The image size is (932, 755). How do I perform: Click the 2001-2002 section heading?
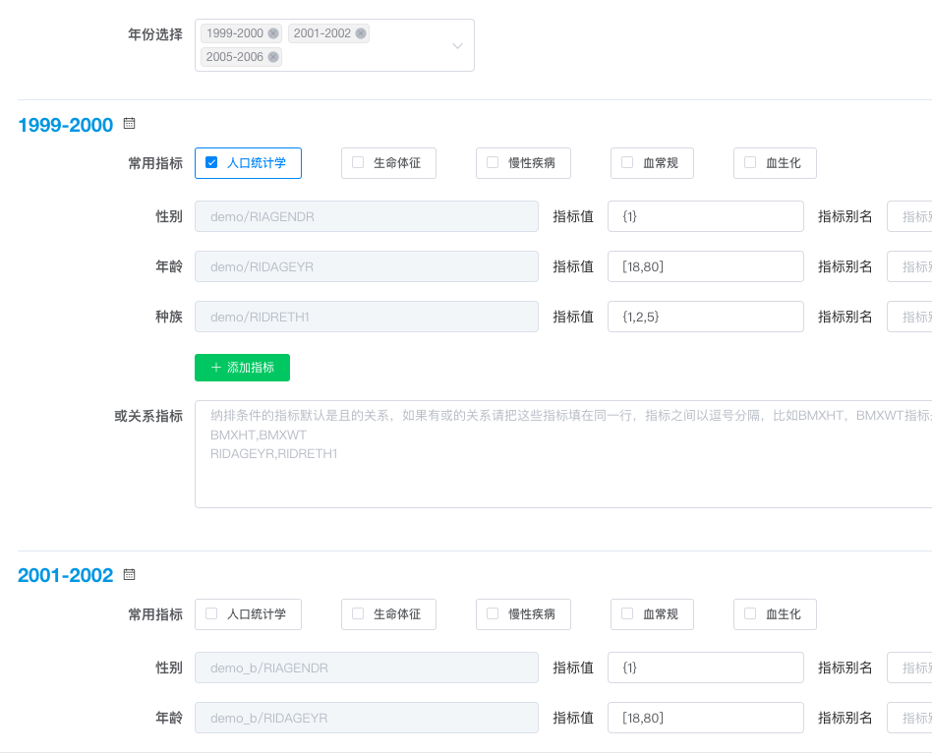[x=66, y=575]
